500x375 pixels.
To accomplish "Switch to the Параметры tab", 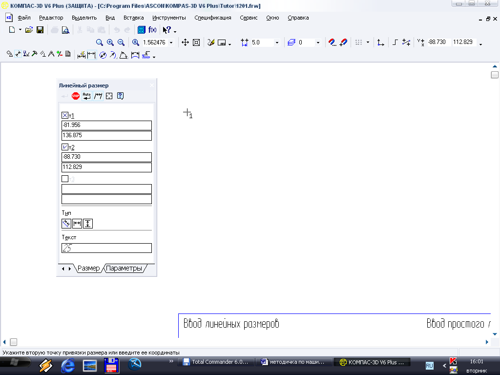I will tap(125, 269).
